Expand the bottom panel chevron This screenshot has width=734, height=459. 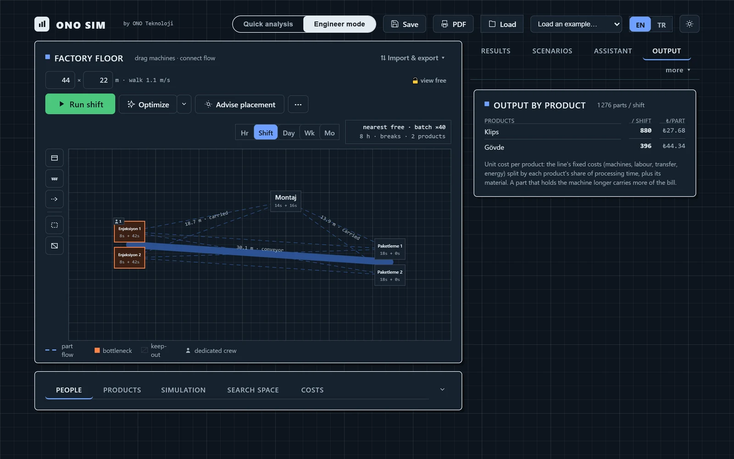point(442,389)
